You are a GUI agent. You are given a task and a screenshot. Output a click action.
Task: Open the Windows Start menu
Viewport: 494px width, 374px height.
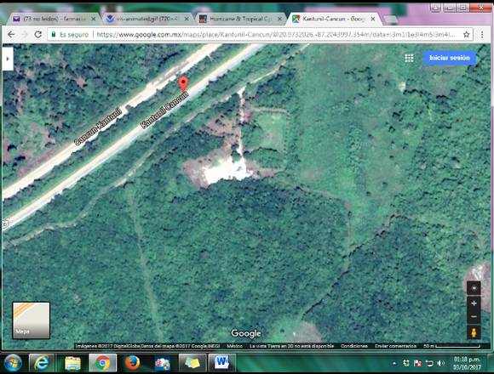pos(12,363)
